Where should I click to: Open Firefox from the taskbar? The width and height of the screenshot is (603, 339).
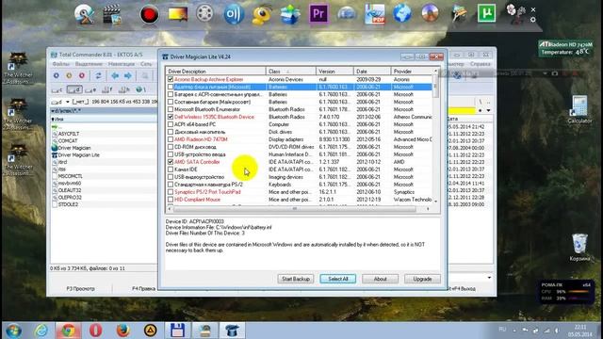pyautogui.click(x=122, y=331)
